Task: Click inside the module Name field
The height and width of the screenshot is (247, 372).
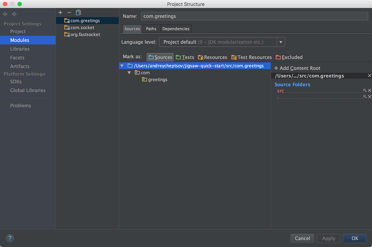Action: click(x=217, y=16)
